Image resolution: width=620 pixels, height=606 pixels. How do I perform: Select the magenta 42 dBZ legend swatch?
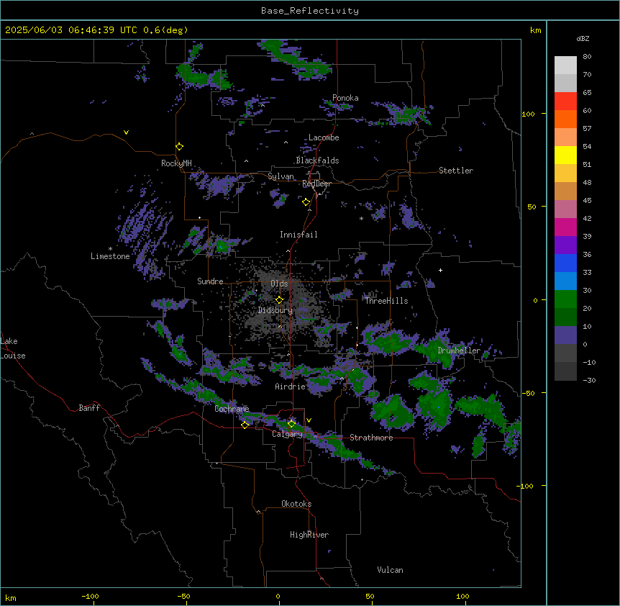565,227
